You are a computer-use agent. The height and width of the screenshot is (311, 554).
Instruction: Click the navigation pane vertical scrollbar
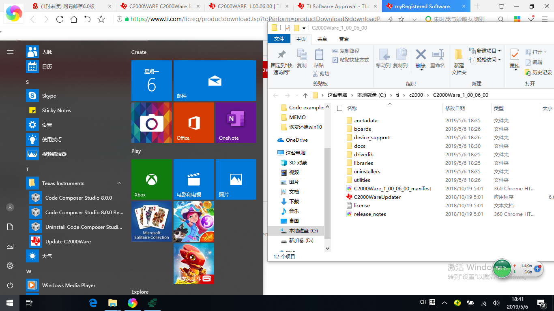click(x=327, y=194)
